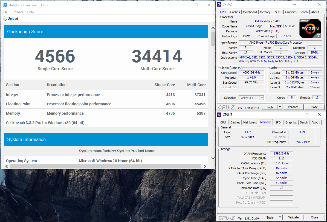327x222 pixels.
Task: Open the Socket #1 selection dropdown
Action: point(251,98)
